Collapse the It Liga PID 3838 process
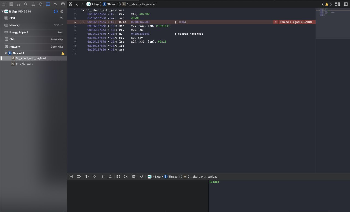Viewport: 350px width, 212px height. click(x=2, y=11)
